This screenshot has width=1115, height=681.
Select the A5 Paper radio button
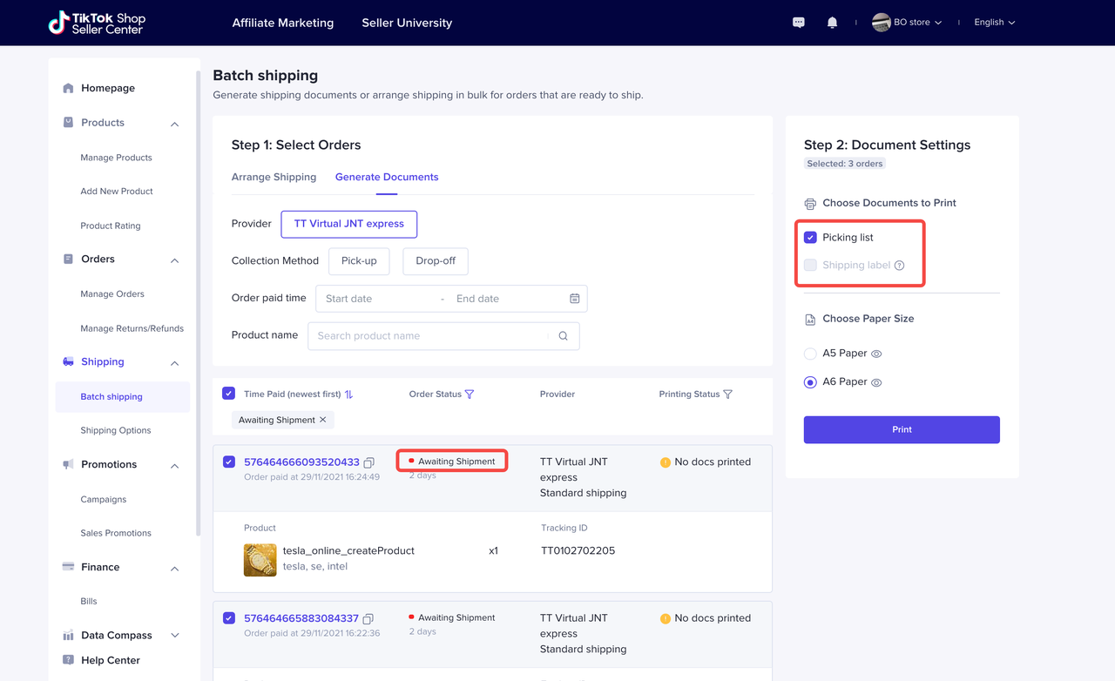coord(810,354)
